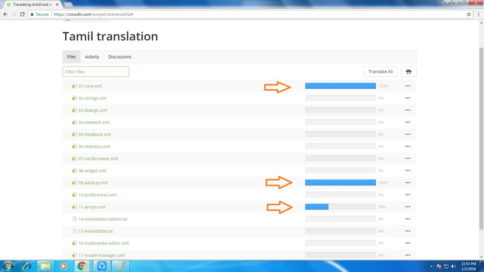Click the text file icon beside 14-marketdescription.txt
Image resolution: width=484 pixels, height=272 pixels.
click(x=74, y=219)
